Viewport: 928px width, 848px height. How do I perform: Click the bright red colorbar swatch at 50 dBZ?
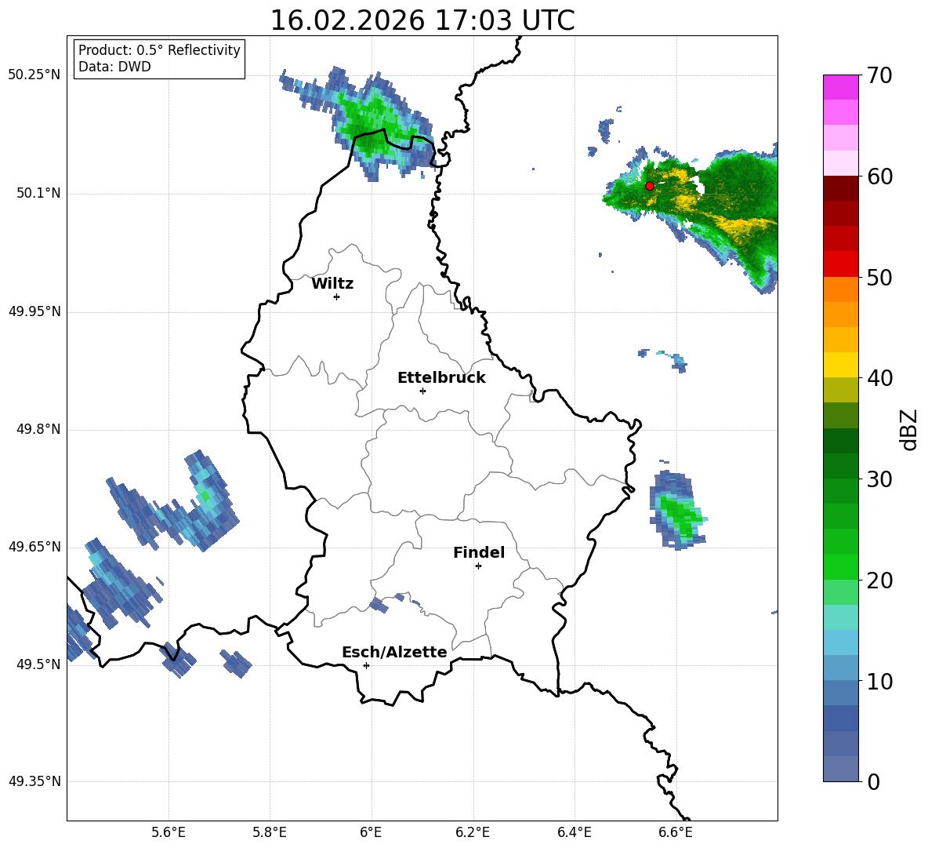click(840, 264)
